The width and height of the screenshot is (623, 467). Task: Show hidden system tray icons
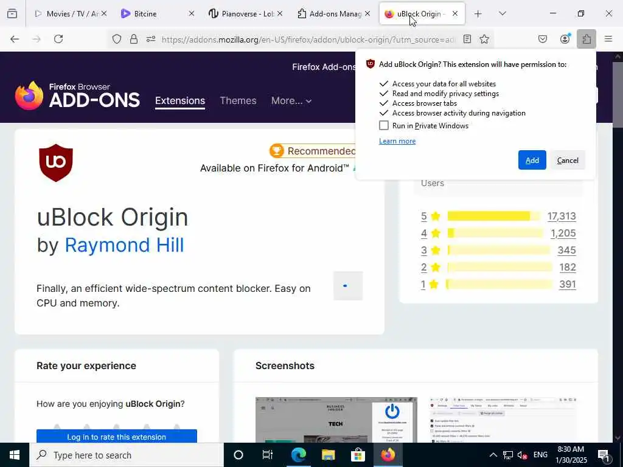(x=493, y=455)
